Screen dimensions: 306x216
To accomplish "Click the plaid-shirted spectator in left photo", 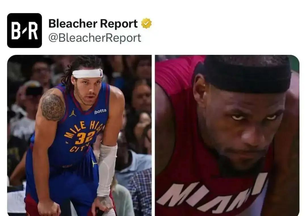I will tap(140, 192).
